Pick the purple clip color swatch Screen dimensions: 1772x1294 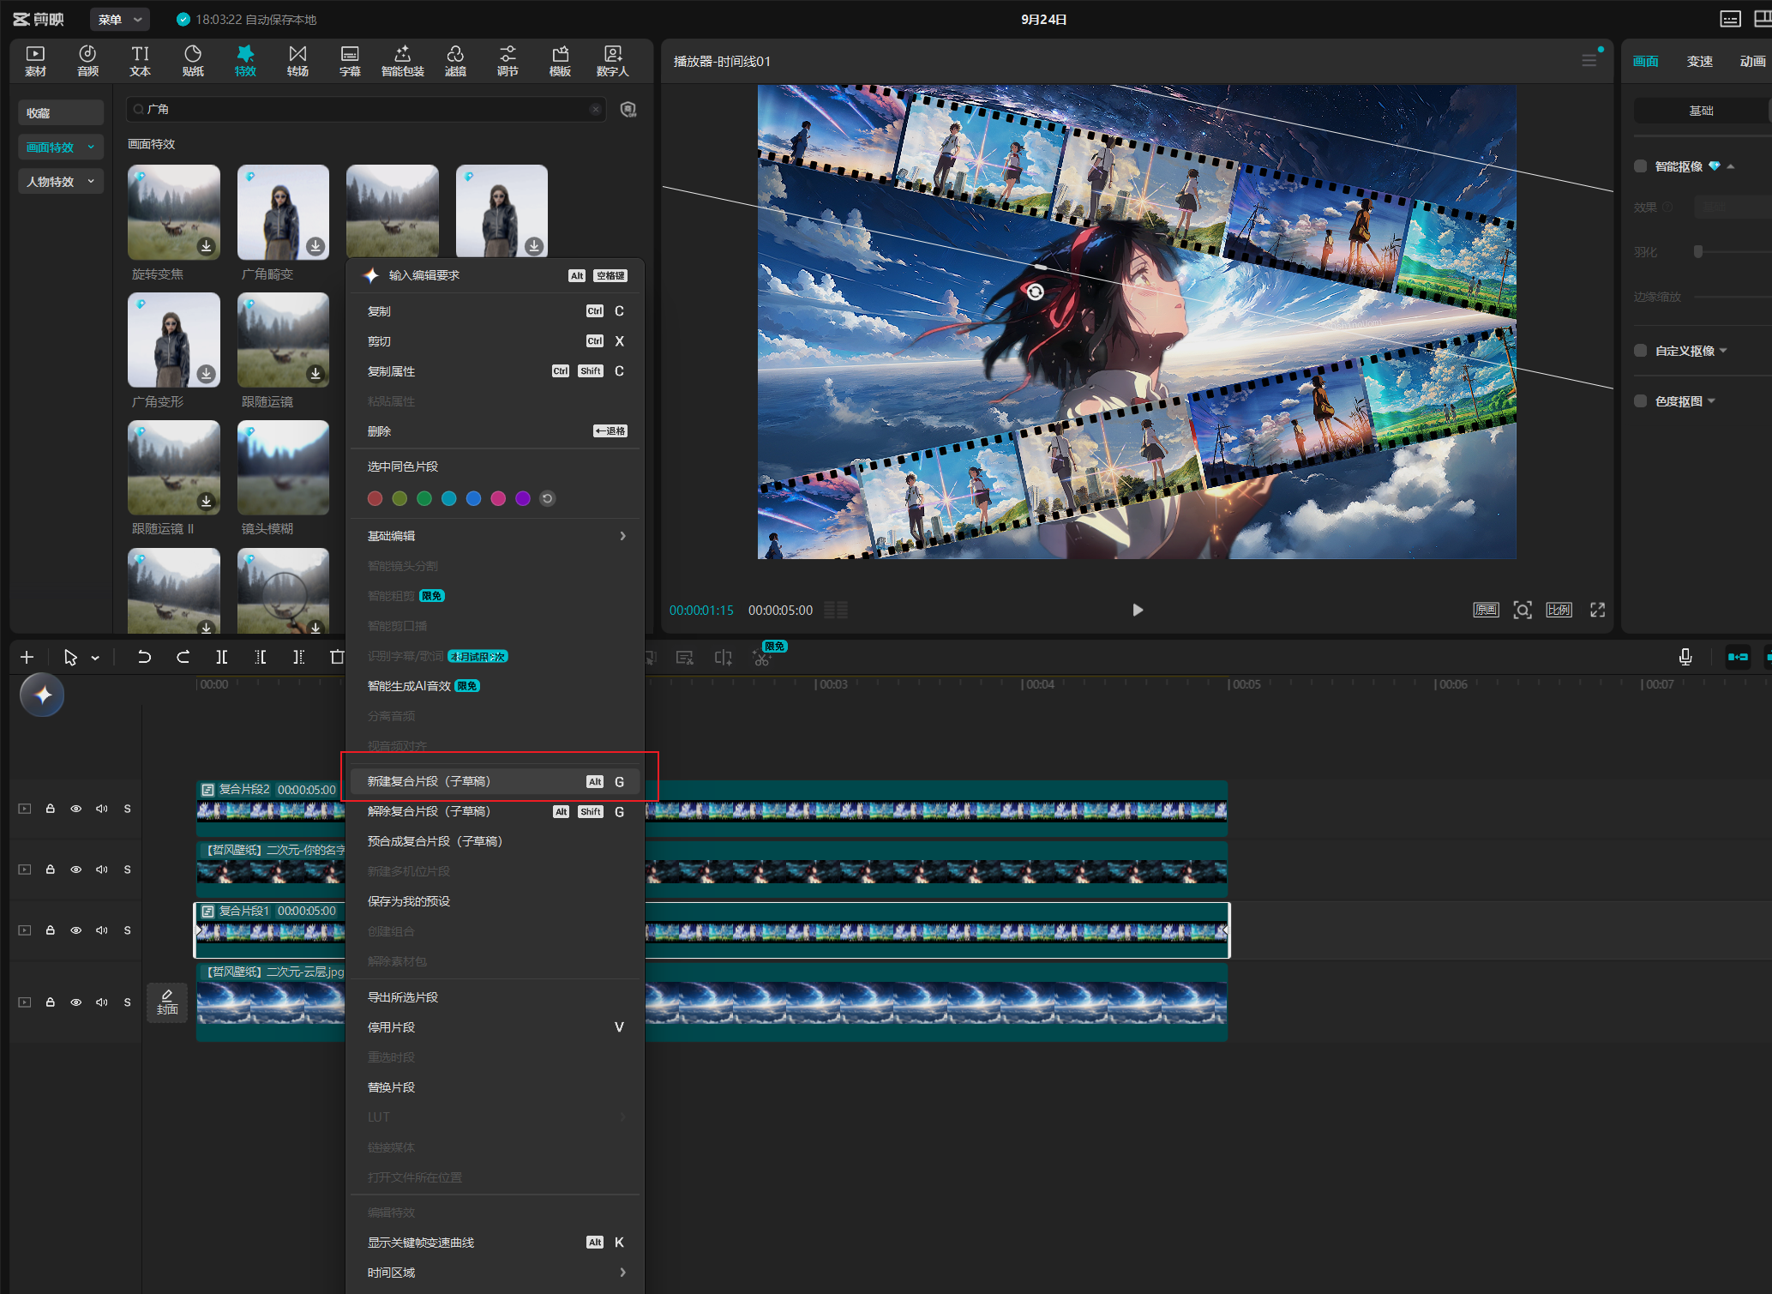[x=523, y=498]
